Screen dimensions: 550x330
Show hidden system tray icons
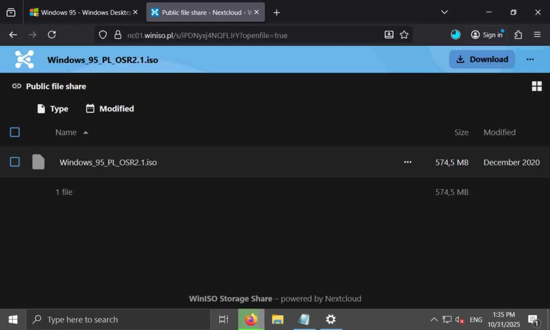[x=434, y=320]
